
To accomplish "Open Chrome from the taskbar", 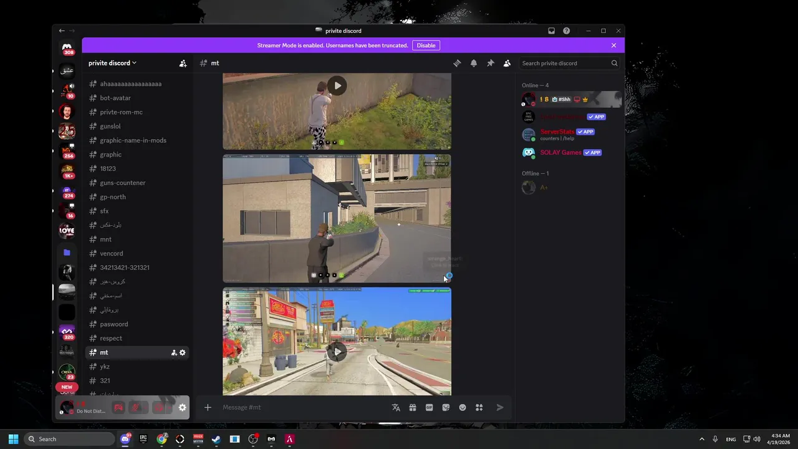I will pos(161,439).
